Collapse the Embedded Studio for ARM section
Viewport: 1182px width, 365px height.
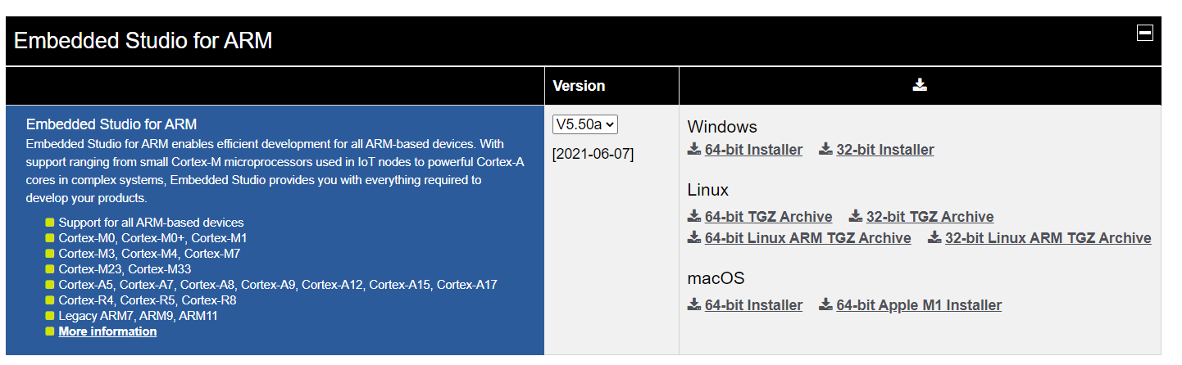(x=1145, y=33)
